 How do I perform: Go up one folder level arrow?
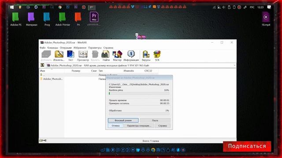42,65
